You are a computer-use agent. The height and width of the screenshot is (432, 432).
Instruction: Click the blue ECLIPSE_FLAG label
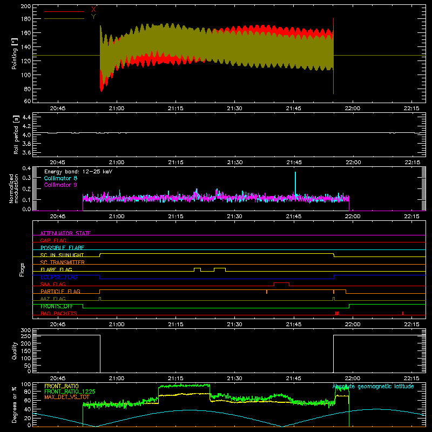pyautogui.click(x=59, y=277)
